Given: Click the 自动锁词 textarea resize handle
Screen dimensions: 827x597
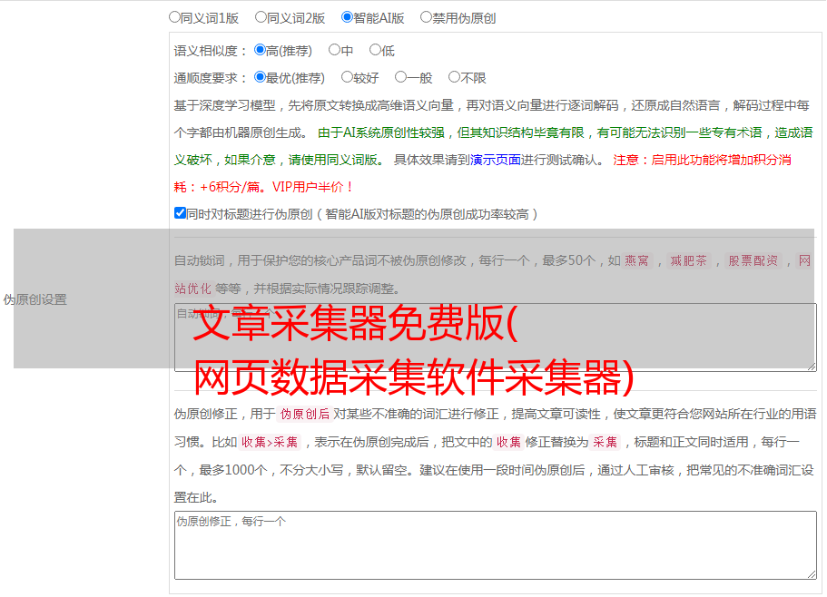Looking at the screenshot, I should pos(811,366).
